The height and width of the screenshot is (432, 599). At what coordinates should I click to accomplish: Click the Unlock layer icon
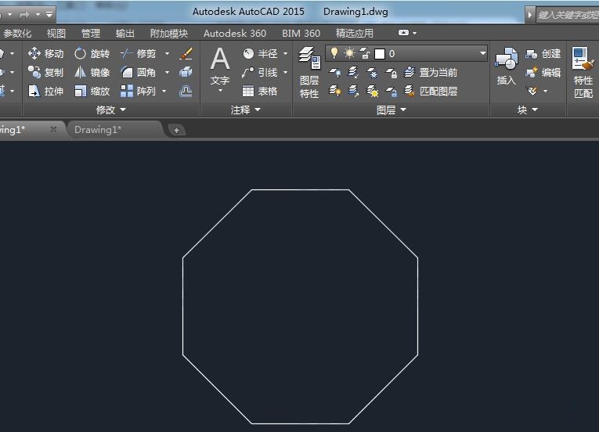click(391, 91)
